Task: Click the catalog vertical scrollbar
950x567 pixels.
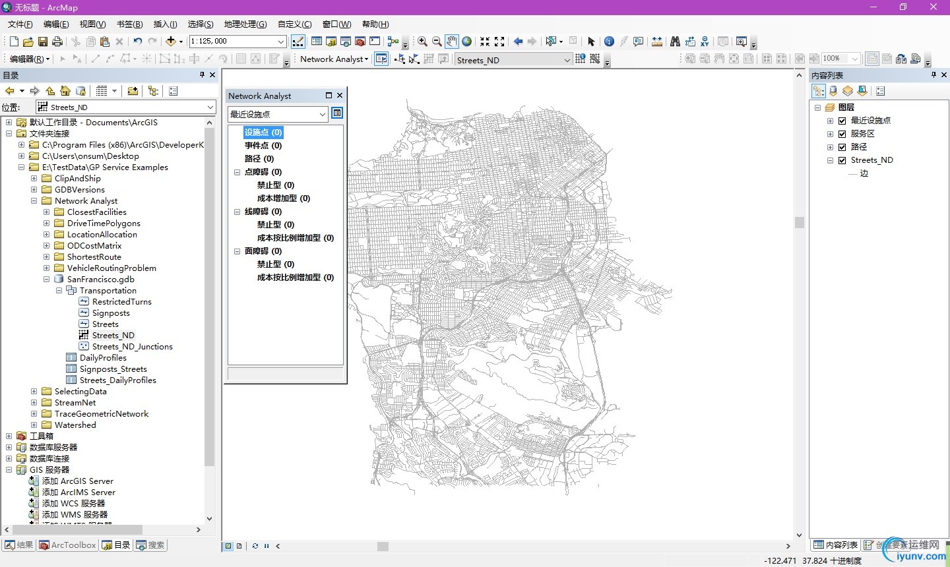Action: point(210,297)
